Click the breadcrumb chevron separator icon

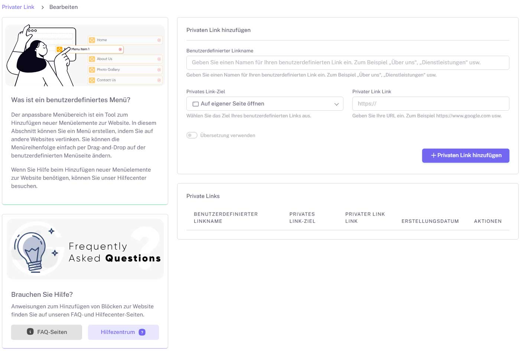click(43, 7)
